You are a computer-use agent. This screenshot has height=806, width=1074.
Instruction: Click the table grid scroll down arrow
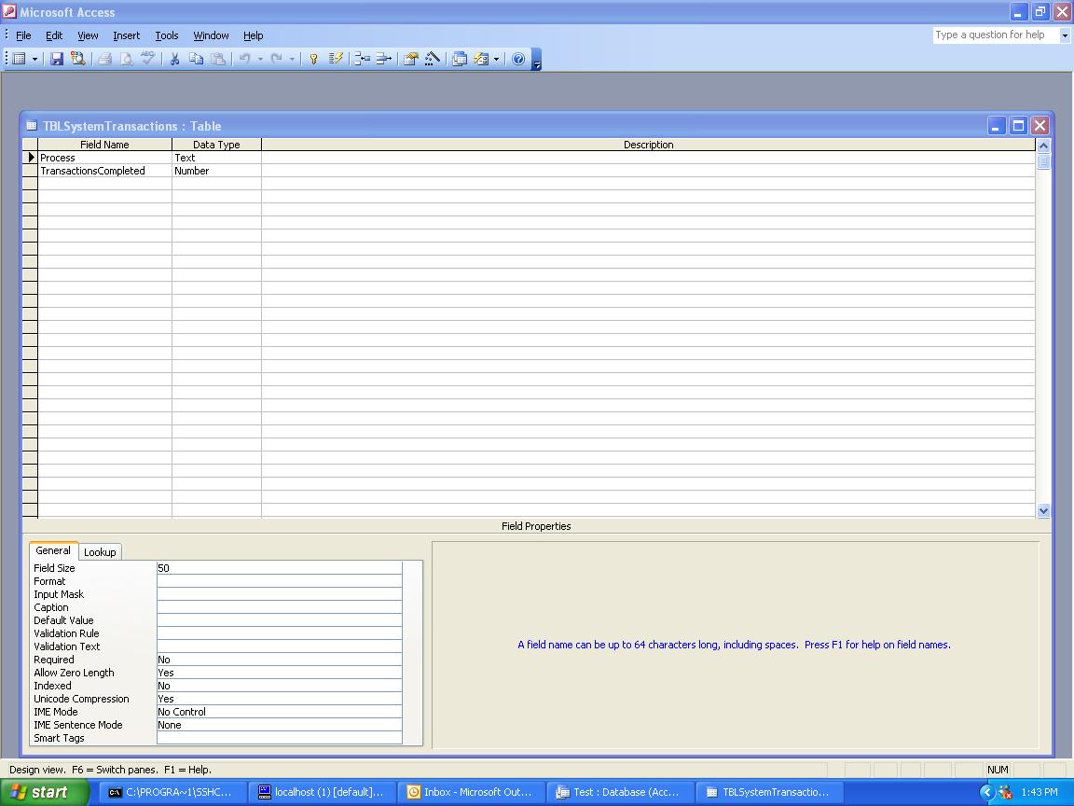(x=1043, y=510)
